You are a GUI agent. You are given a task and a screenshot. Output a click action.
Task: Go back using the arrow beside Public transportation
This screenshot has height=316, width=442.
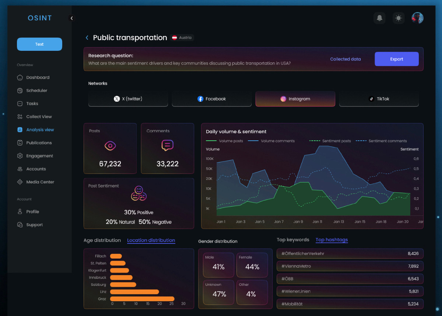[87, 38]
